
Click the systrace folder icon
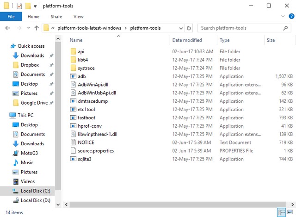point(73,68)
